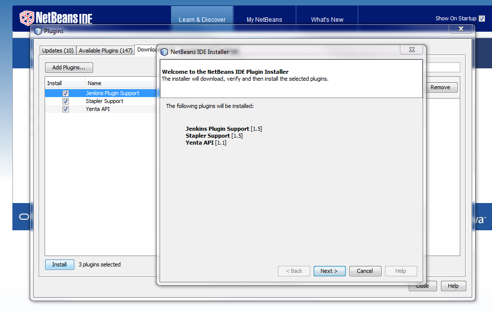Click the Help button in Plugins window

453,286
